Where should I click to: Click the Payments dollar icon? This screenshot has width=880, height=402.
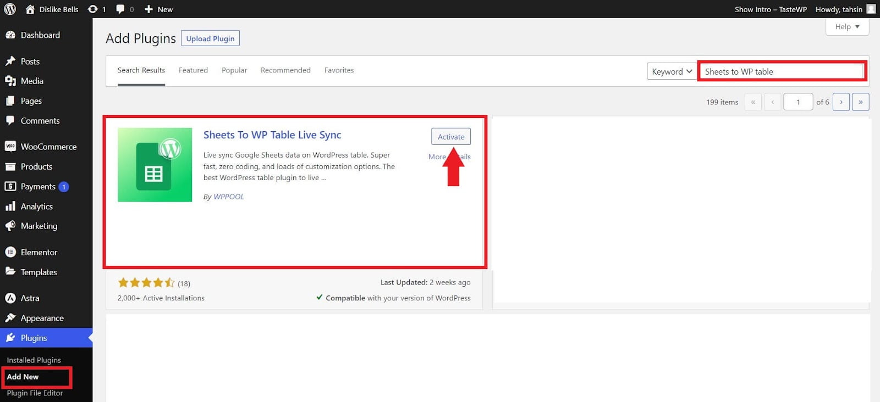click(10, 186)
